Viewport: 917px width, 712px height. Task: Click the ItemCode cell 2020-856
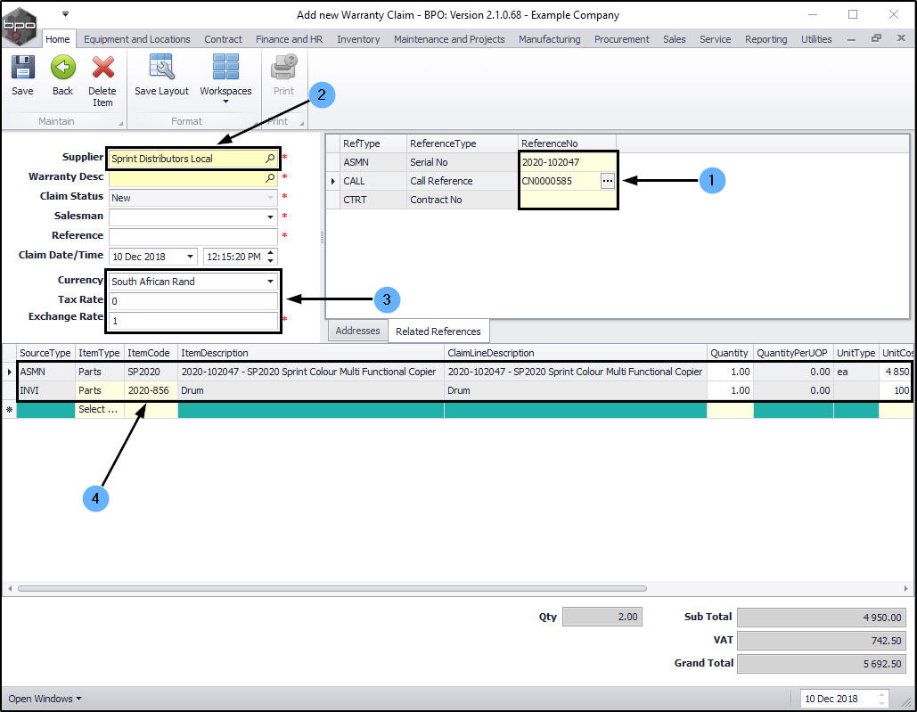coord(151,390)
